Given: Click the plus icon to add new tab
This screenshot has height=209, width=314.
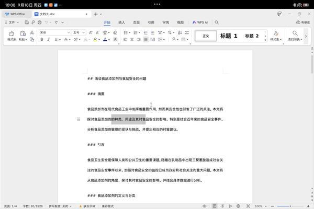Looking at the screenshot, I should tap(96, 14).
